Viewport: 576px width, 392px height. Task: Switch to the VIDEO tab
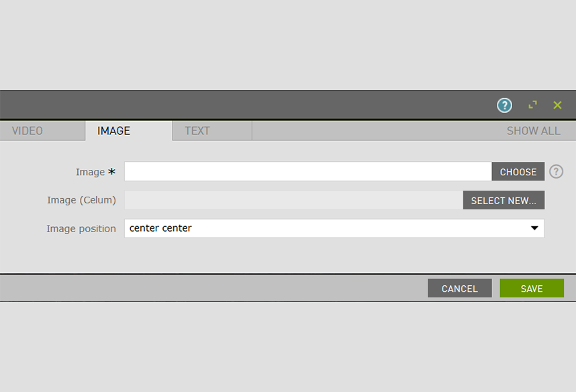pyautogui.click(x=42, y=131)
